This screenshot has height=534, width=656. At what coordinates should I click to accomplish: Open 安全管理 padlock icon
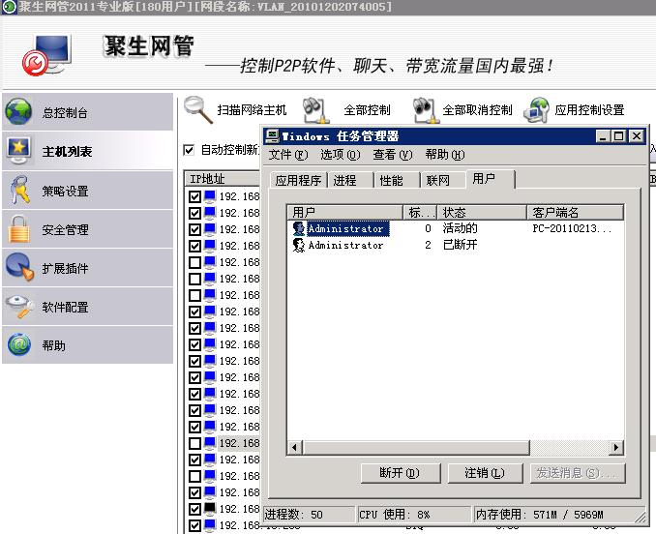19,229
